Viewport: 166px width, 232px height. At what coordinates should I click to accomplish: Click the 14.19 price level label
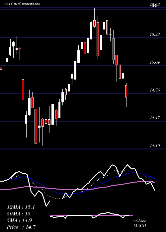coord(155,146)
